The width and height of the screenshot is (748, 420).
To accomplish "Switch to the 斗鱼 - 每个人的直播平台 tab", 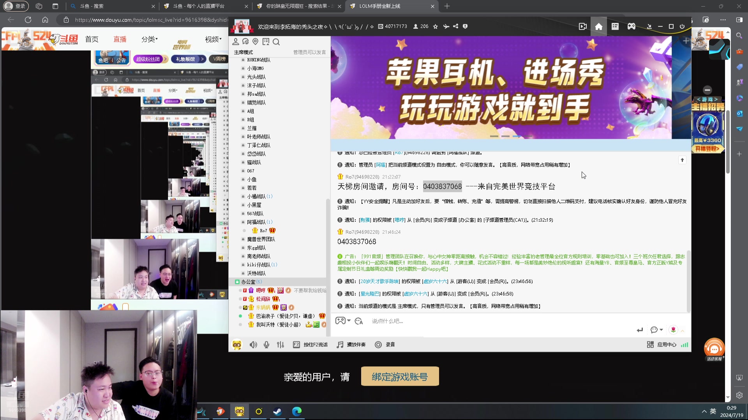I will click(x=206, y=6).
